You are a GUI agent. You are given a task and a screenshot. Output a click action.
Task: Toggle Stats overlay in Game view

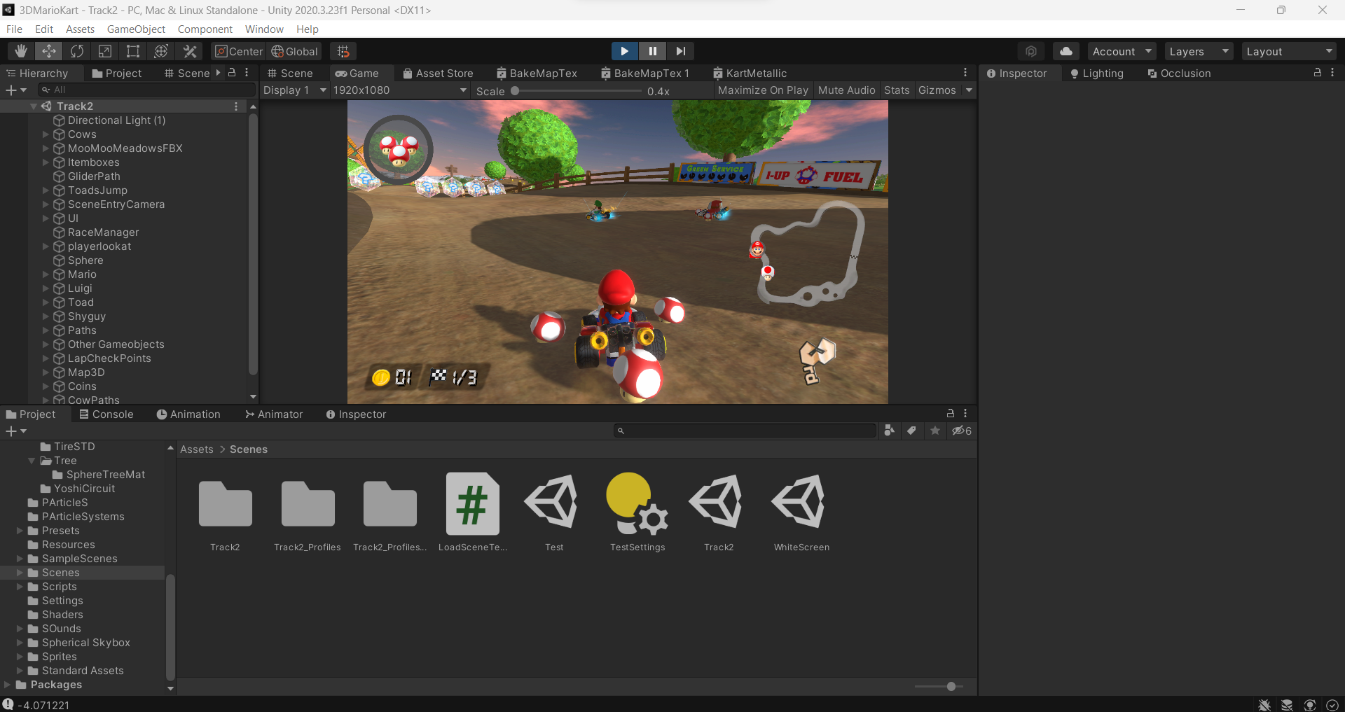[x=897, y=90]
